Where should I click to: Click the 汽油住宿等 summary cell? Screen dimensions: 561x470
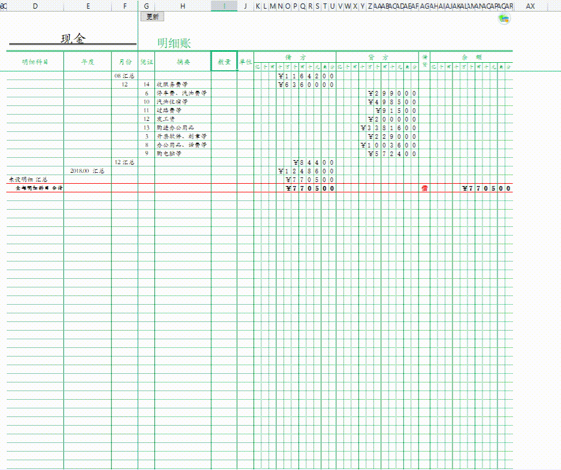tap(183, 101)
